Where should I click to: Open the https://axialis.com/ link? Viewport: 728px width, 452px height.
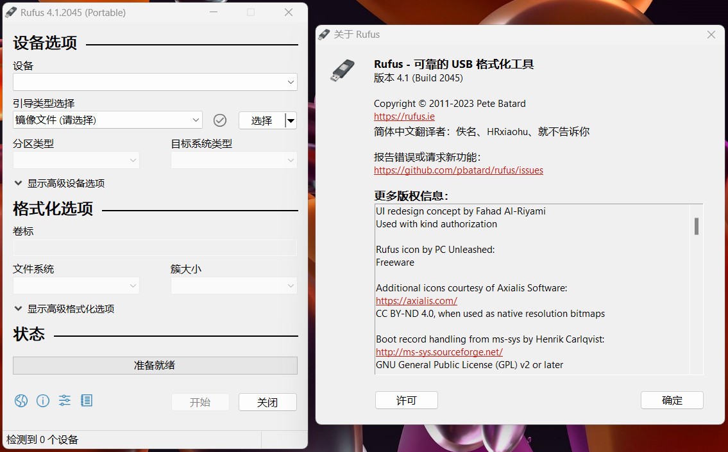point(416,301)
